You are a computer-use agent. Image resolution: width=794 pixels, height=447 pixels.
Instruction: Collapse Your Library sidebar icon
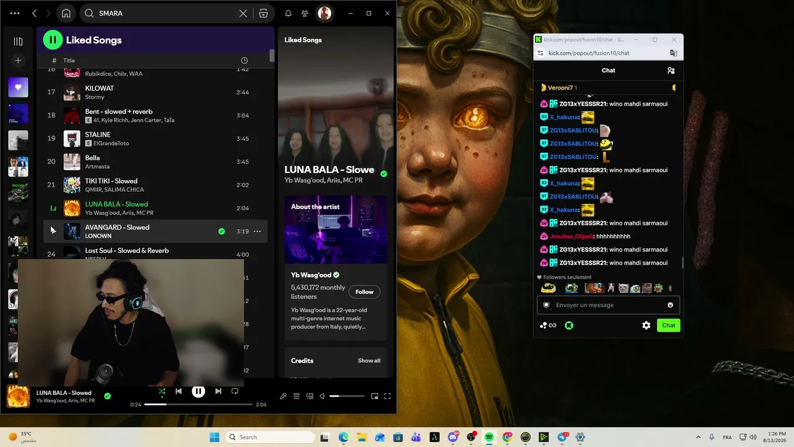pyautogui.click(x=18, y=41)
